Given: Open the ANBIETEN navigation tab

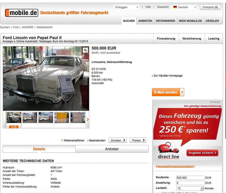Looking at the screenshot, I should 145,21.
